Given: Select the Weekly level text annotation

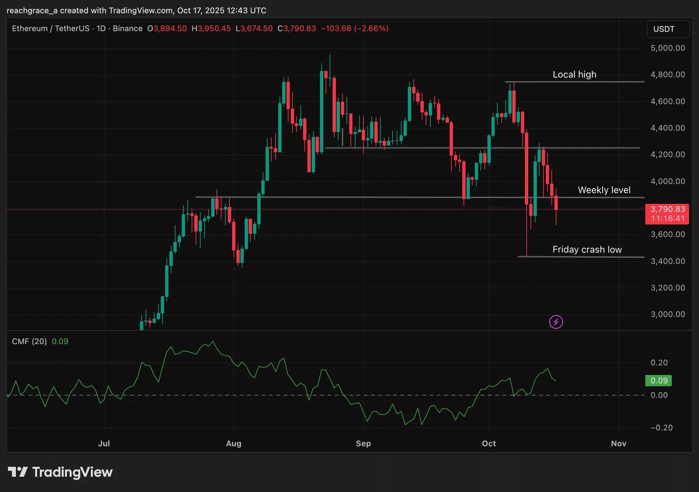Looking at the screenshot, I should click(x=604, y=190).
